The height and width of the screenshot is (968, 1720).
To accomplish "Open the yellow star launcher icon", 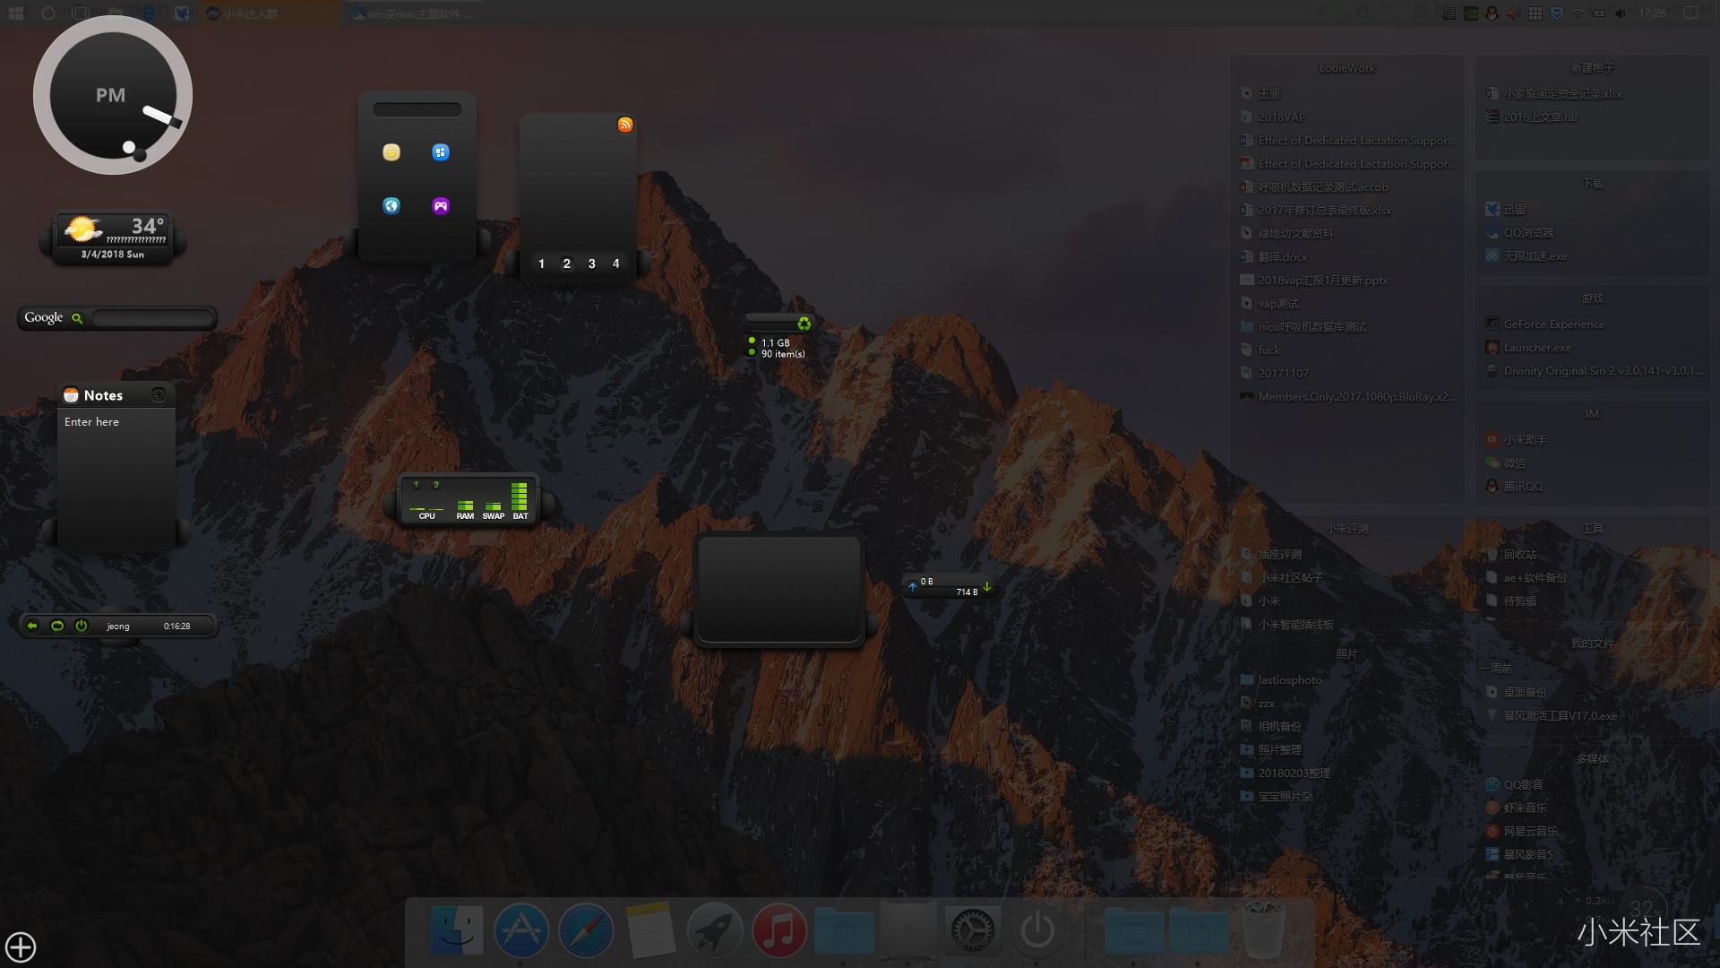I will tap(391, 152).
